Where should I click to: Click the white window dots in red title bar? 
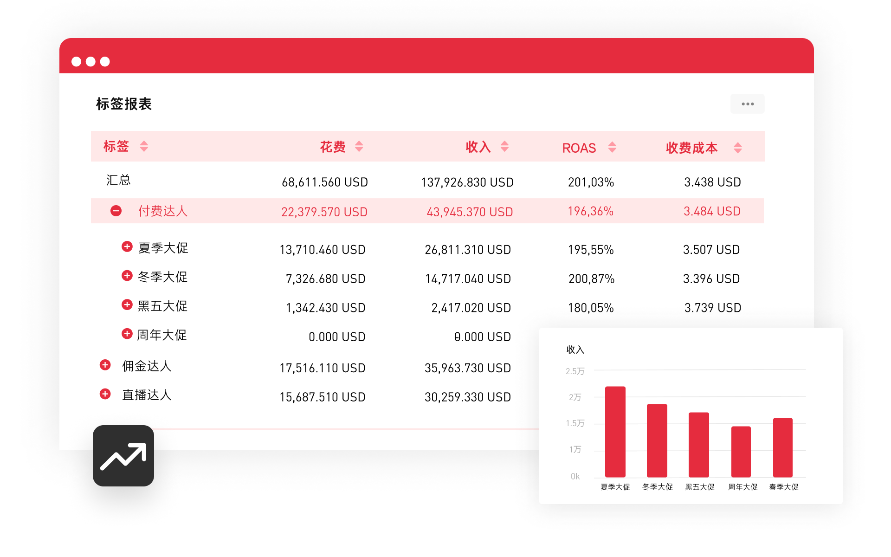90,61
